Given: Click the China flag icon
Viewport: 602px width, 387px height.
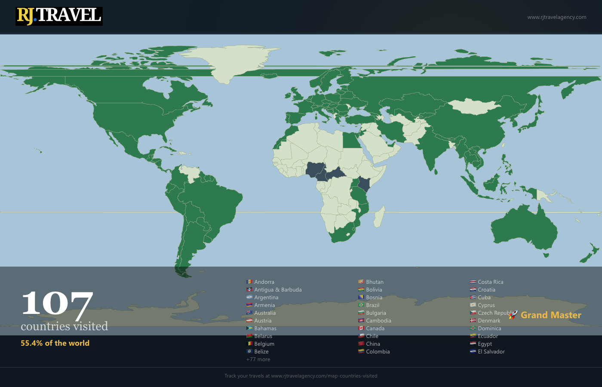Looking at the screenshot, I should click(x=361, y=344).
